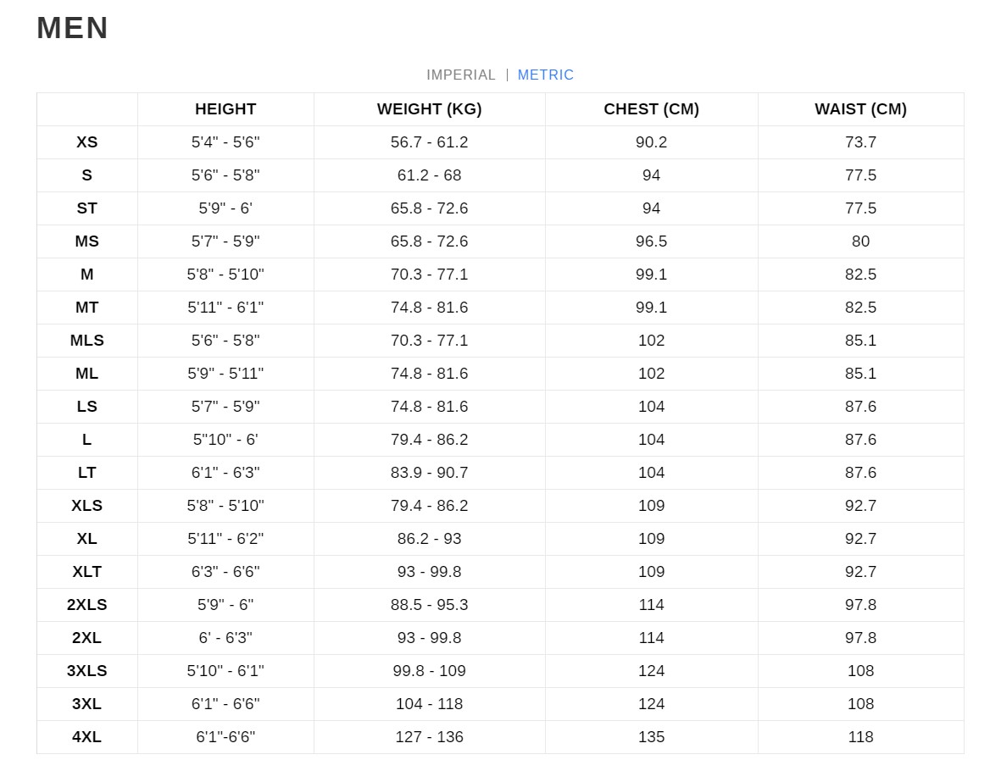This screenshot has height=771, width=1001.
Task: Click the WAIST (CM) column header
Action: (x=860, y=109)
